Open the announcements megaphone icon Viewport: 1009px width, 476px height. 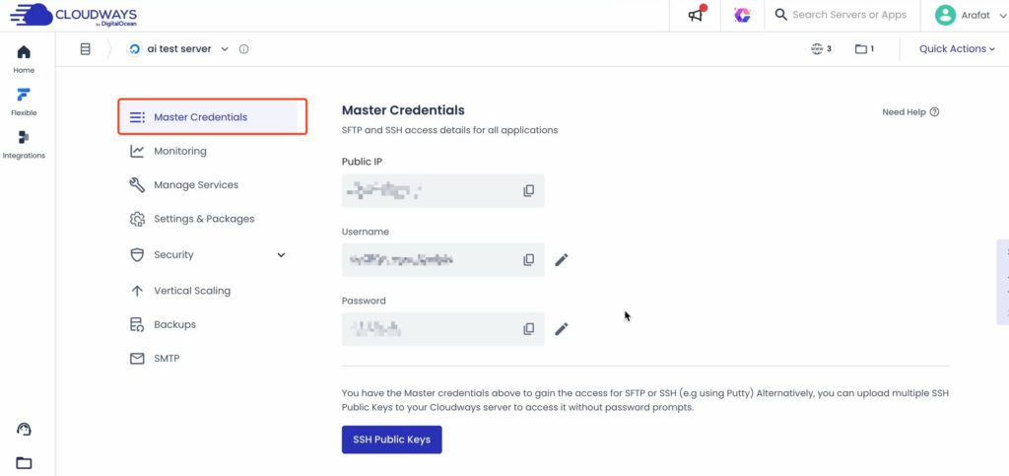click(x=697, y=15)
